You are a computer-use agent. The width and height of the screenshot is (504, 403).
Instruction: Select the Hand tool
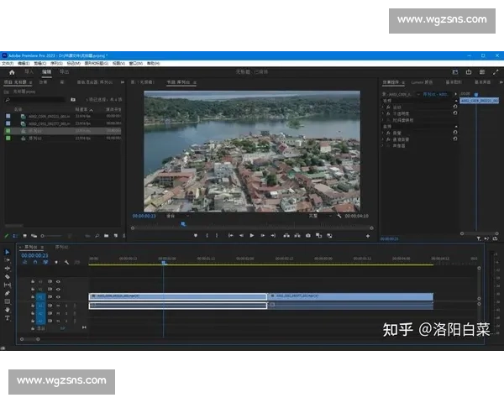pos(8,310)
